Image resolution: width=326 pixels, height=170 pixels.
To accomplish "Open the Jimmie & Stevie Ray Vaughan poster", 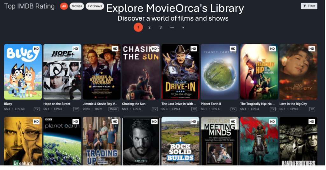I will (102, 72).
